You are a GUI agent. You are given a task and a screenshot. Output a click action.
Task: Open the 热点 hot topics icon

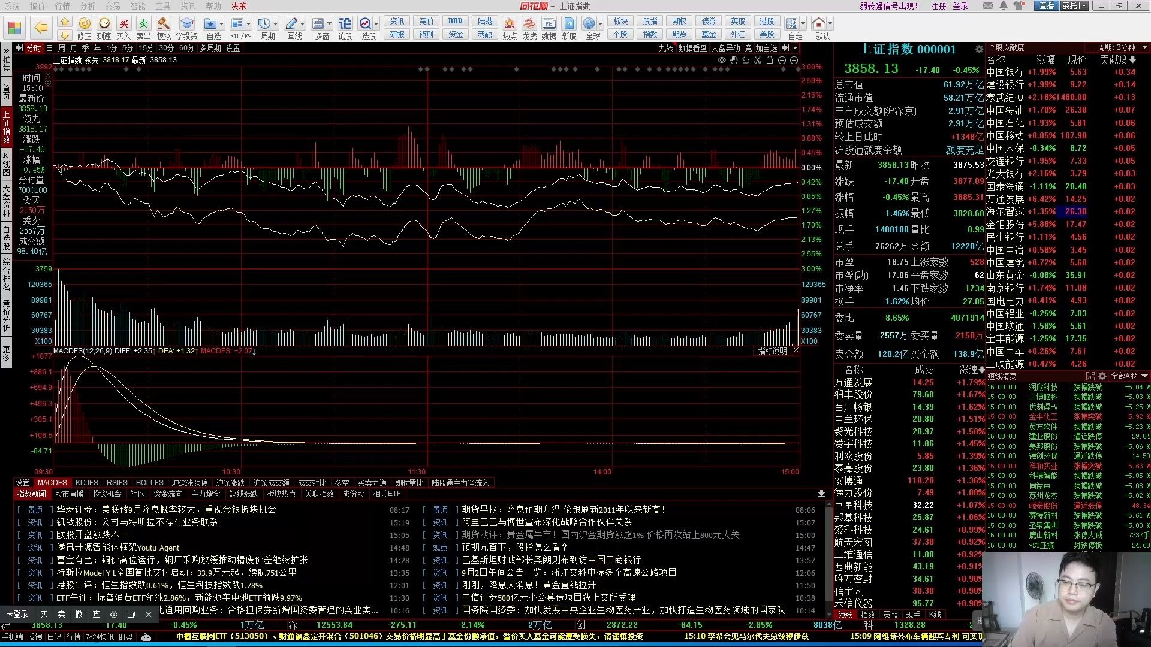pos(509,23)
